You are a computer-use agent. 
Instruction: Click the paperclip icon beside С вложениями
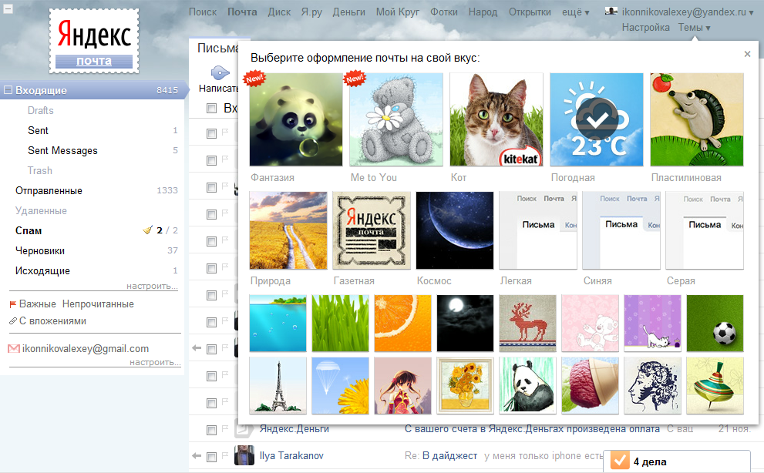[x=13, y=321]
